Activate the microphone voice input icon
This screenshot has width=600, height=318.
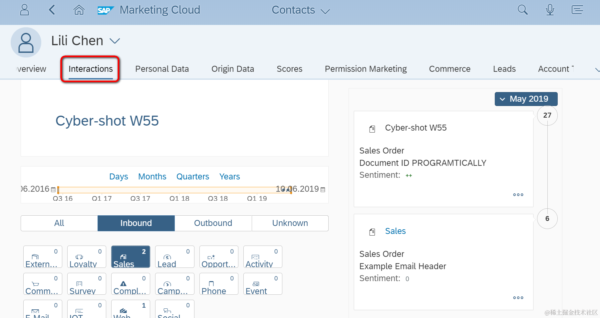[550, 10]
